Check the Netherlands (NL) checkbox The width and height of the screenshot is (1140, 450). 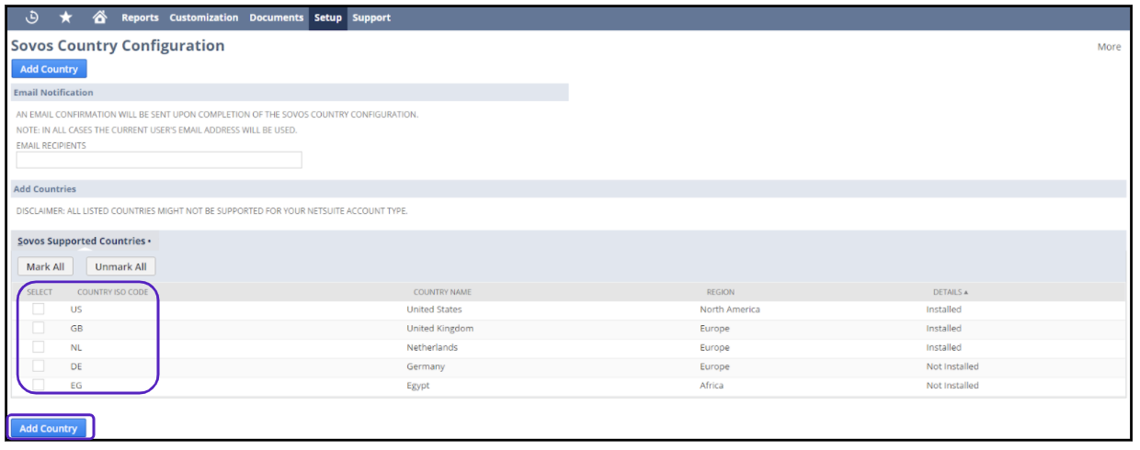39,347
